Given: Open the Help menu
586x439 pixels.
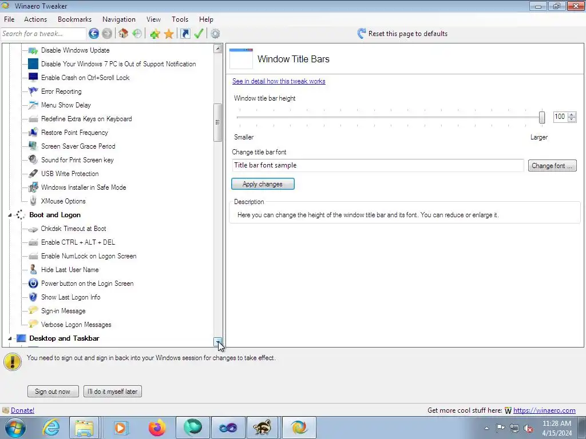Looking at the screenshot, I should point(206,19).
